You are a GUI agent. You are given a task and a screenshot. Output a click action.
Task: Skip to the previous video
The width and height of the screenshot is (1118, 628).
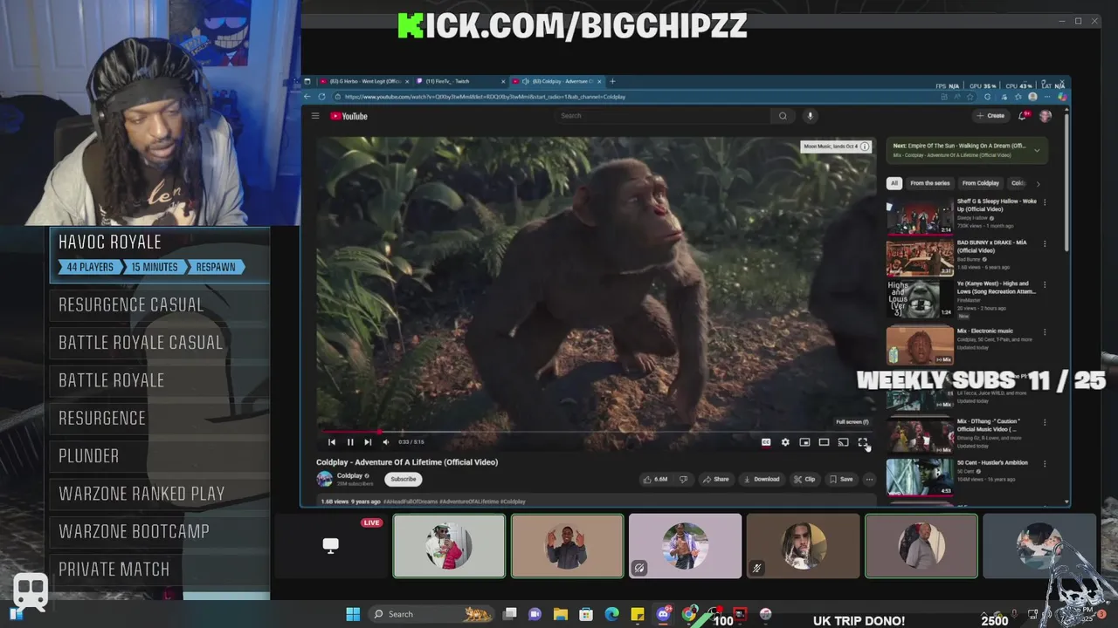332,442
